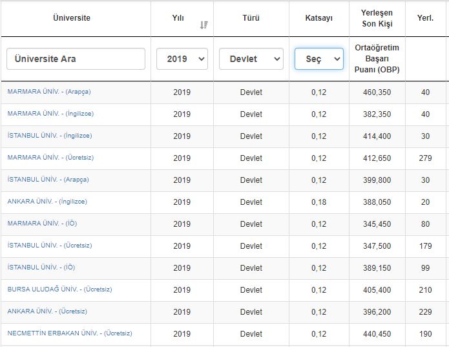Open the Devlet type dropdown
The width and height of the screenshot is (449, 347).
pyautogui.click(x=251, y=59)
